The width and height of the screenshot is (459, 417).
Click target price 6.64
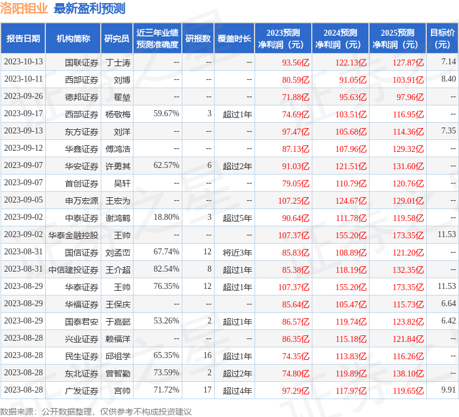(x=448, y=303)
